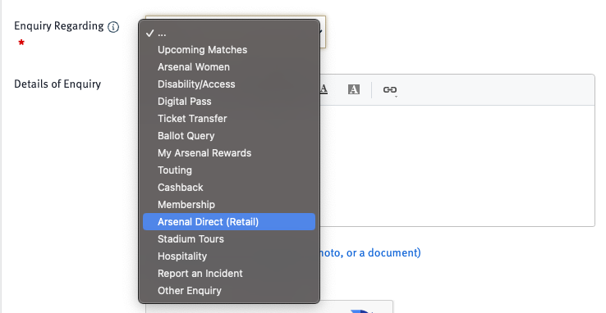Open the Enquiry Regarding info icon
The width and height of the screenshot is (606, 313).
click(x=113, y=27)
